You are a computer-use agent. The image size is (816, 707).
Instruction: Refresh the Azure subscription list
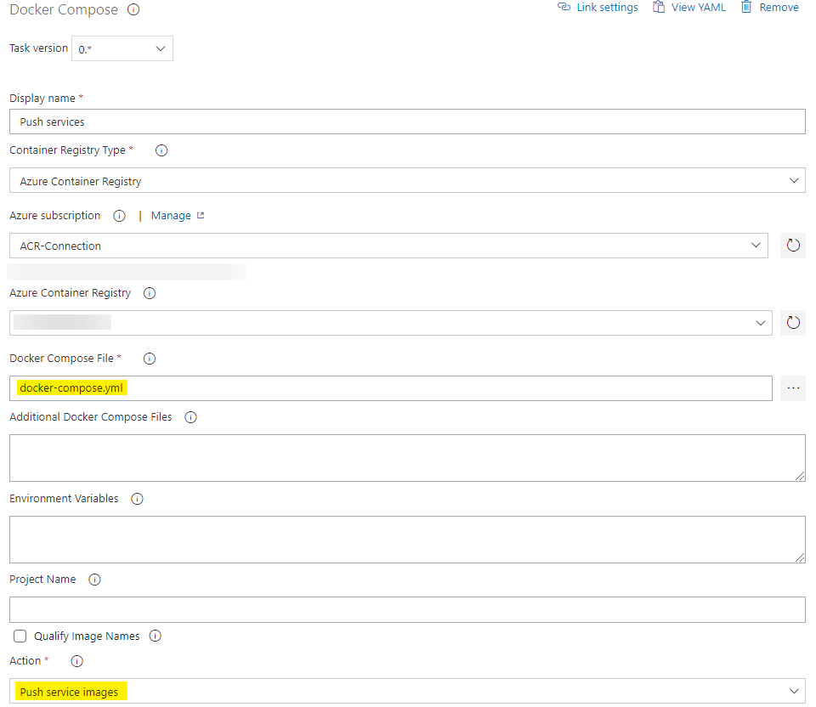[x=792, y=246]
